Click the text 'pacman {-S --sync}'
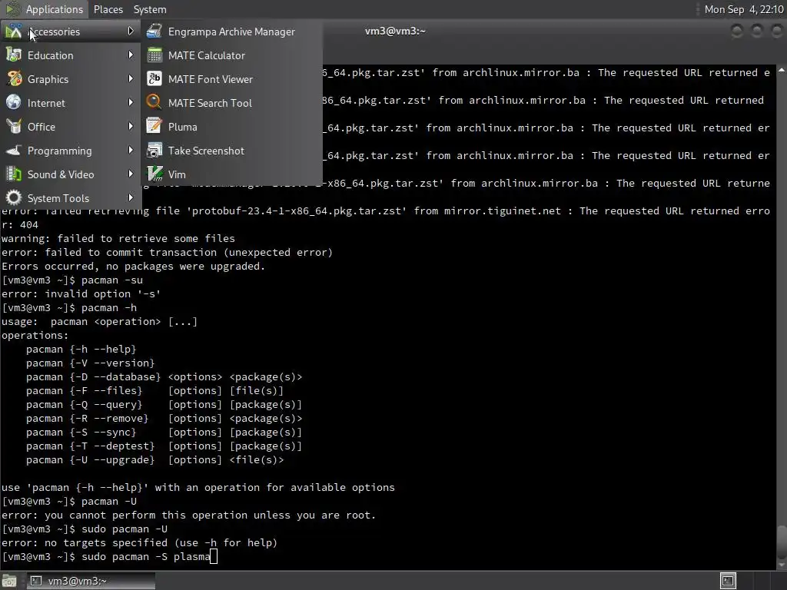 [x=81, y=432]
